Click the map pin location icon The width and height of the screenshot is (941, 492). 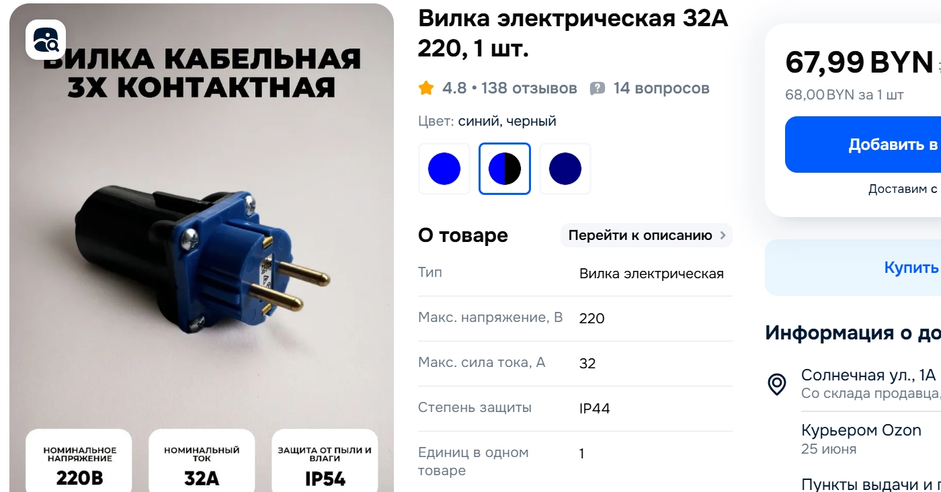pos(777,384)
